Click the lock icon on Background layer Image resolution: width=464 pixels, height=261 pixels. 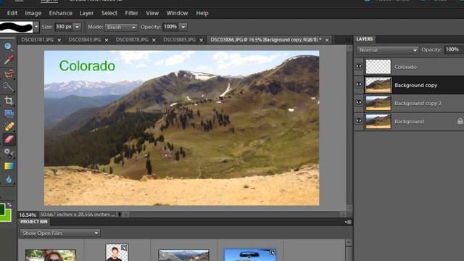pyautogui.click(x=460, y=121)
